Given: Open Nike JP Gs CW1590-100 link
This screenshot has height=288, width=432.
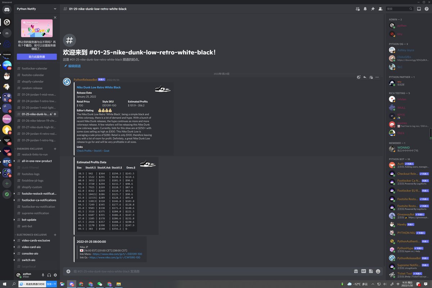Looking at the screenshot, I should [x=115, y=257].
